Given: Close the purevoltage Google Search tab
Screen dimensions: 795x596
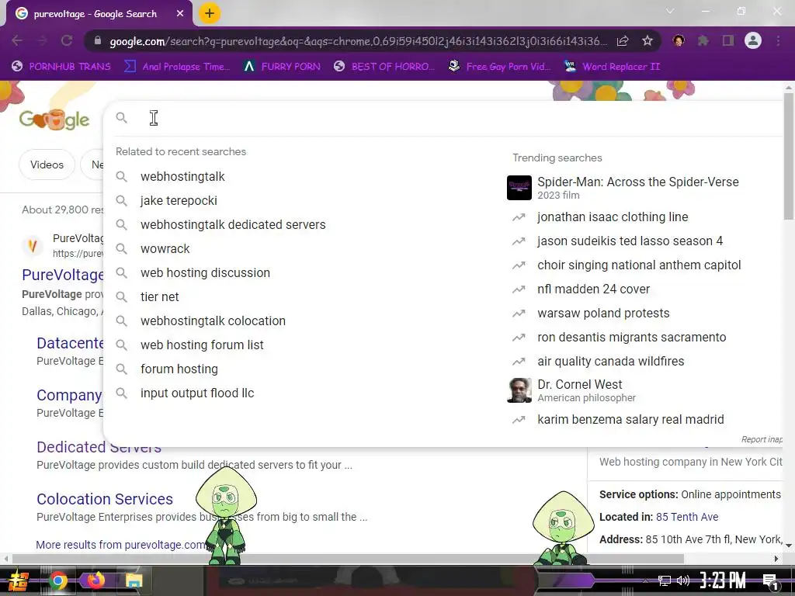Looking at the screenshot, I should (x=180, y=14).
